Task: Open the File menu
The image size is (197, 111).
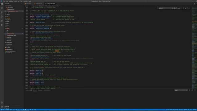Action: pyautogui.click(x=4, y=1)
